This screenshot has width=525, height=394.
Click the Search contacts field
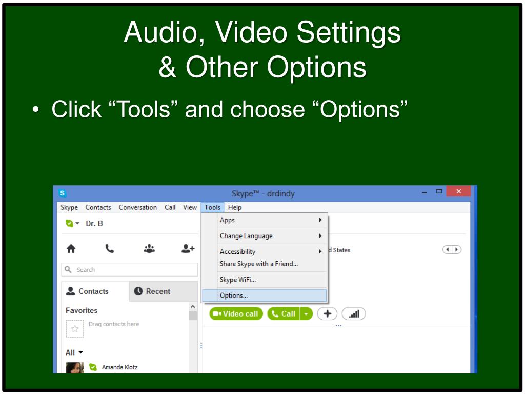click(x=130, y=270)
